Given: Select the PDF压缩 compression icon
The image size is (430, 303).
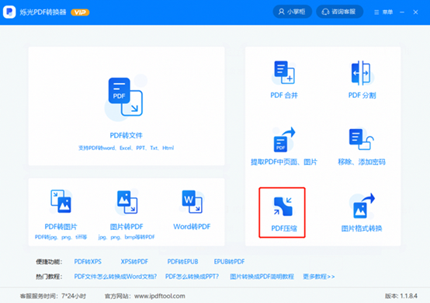Looking at the screenshot, I should 283,207.
